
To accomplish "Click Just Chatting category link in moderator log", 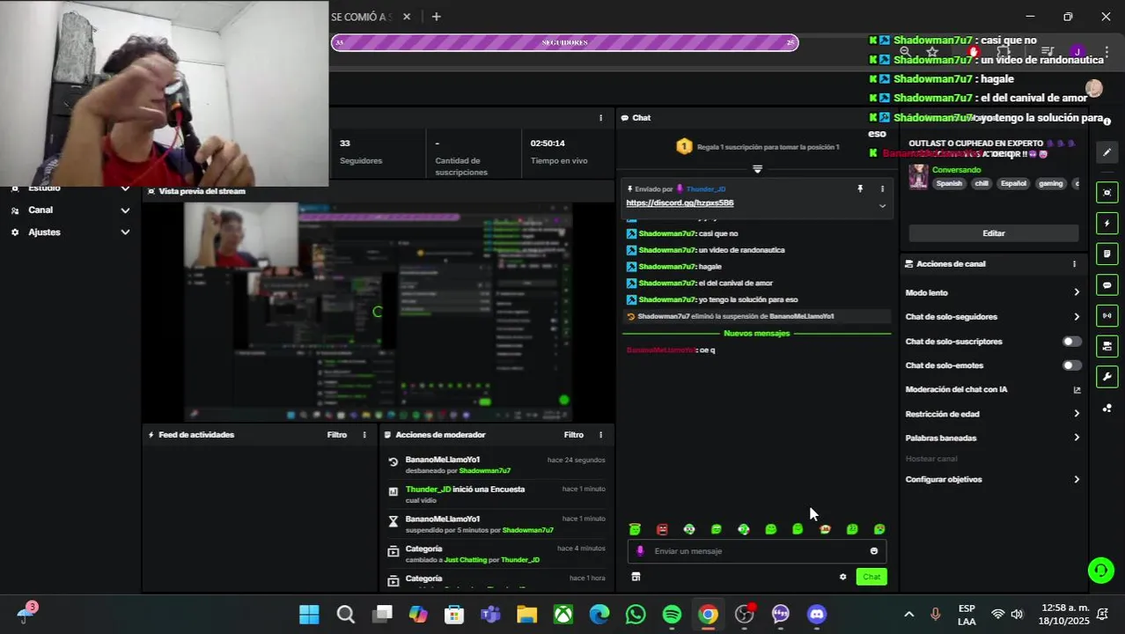I will (465, 560).
